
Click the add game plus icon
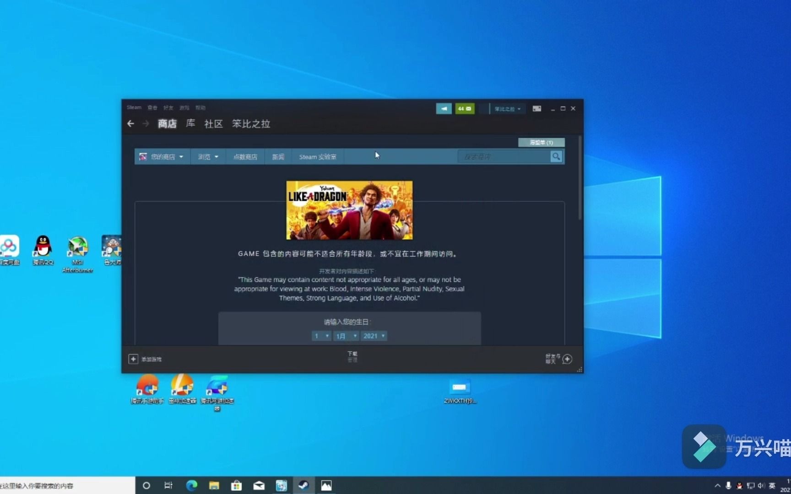[133, 359]
